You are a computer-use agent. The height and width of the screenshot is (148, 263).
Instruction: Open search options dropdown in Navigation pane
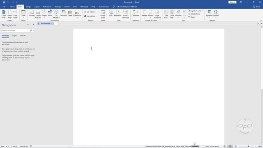[x=33, y=30]
